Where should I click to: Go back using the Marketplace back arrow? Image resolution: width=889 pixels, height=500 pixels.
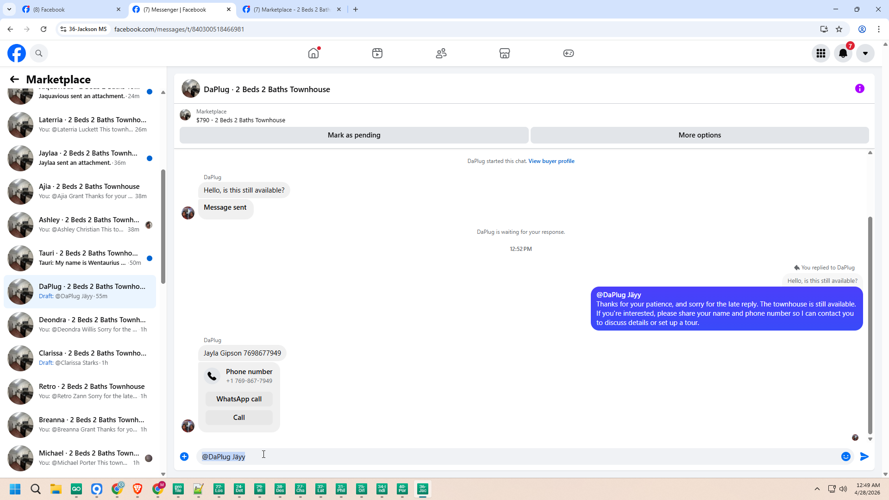point(14,79)
